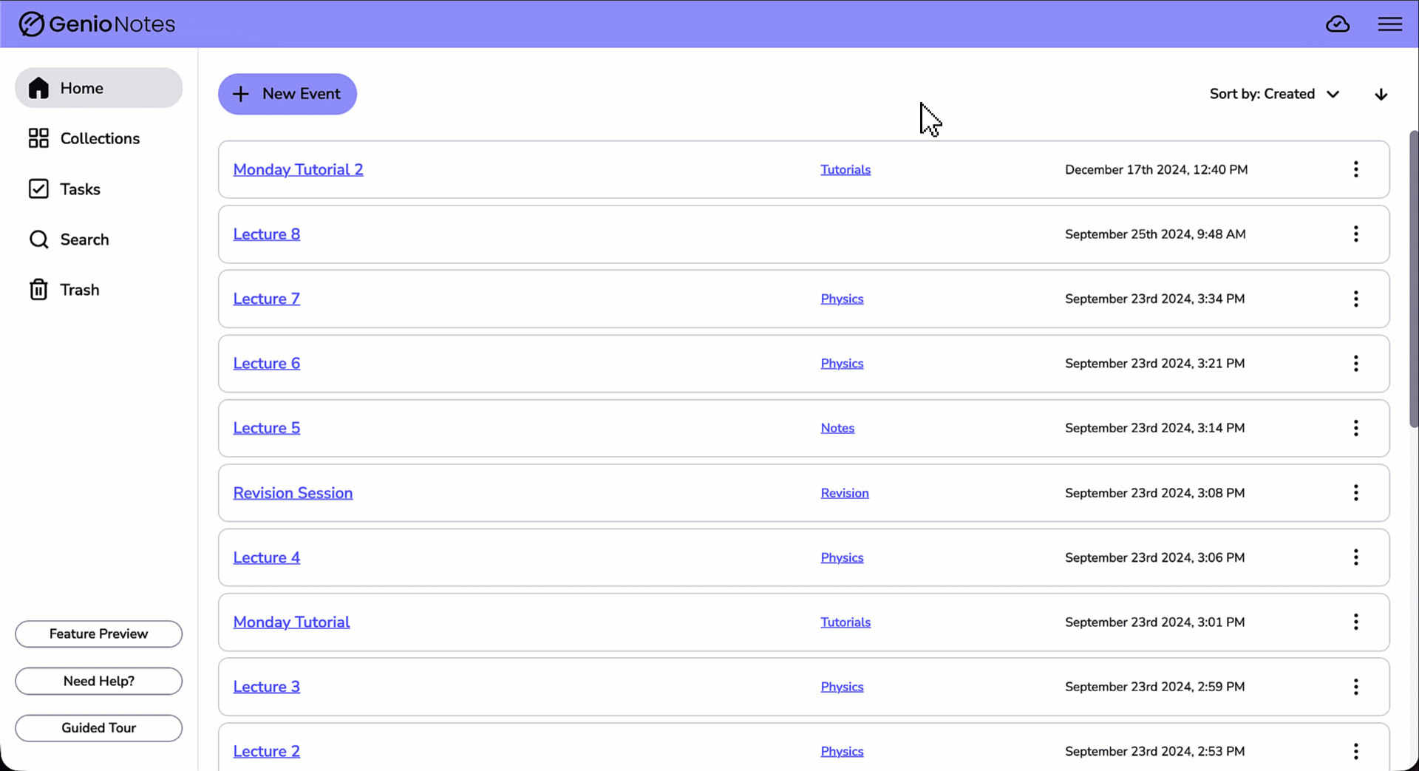
Task: Open options menu for Lecture 3
Action: (1356, 687)
